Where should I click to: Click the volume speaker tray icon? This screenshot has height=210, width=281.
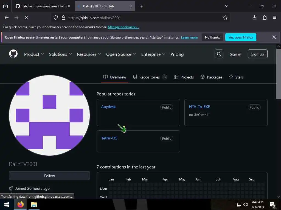click(245, 205)
